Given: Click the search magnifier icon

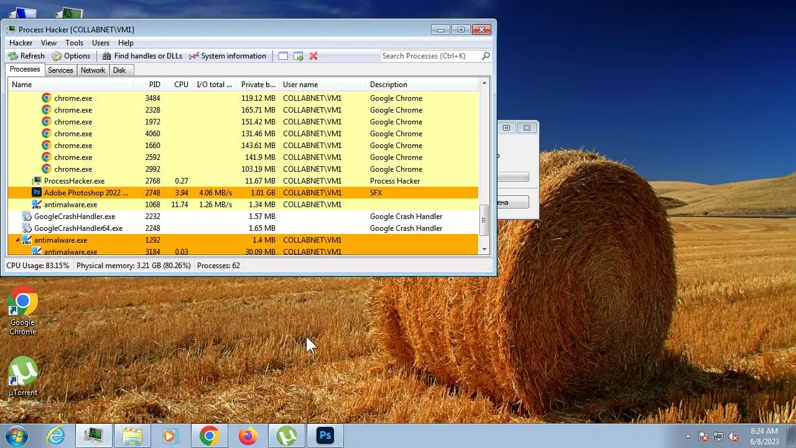Looking at the screenshot, I should [486, 56].
